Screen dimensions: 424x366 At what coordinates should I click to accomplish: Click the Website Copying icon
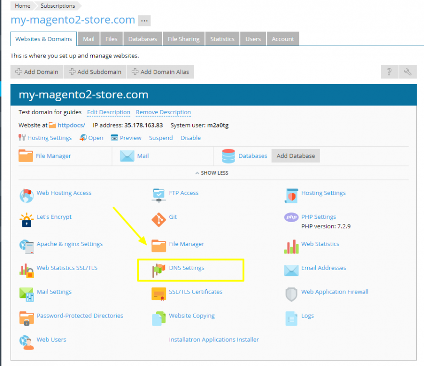(159, 319)
